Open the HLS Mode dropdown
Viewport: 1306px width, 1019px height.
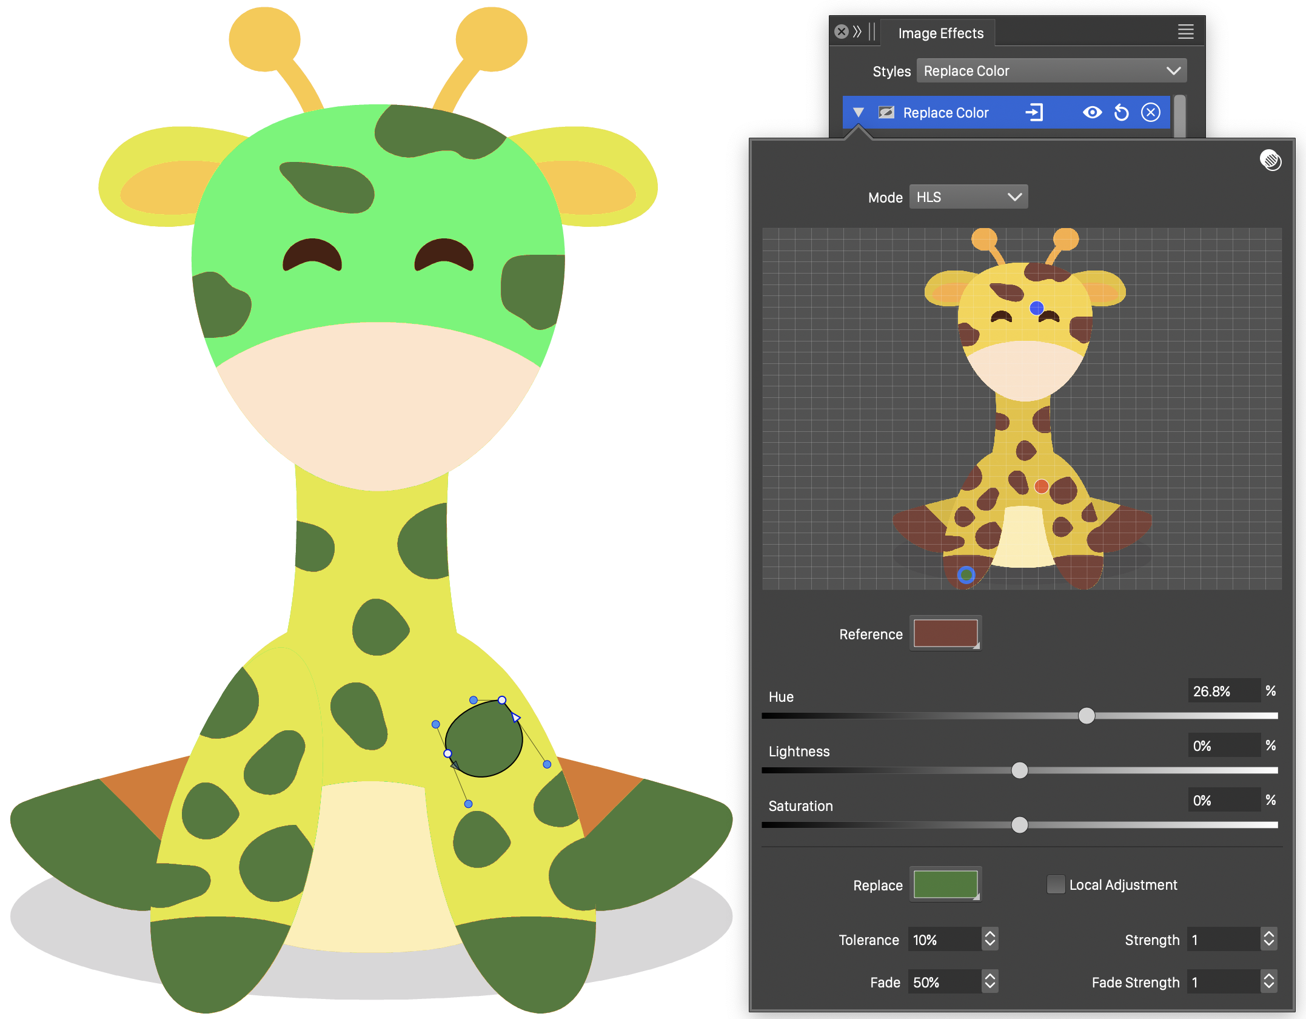tap(968, 197)
